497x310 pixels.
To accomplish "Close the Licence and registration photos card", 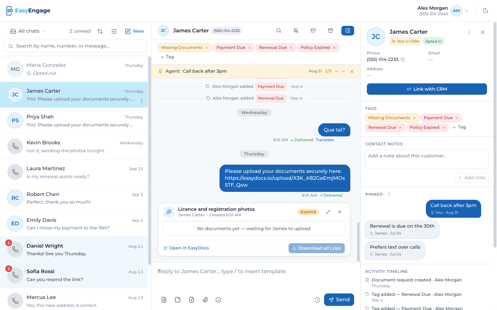I will pyautogui.click(x=340, y=212).
